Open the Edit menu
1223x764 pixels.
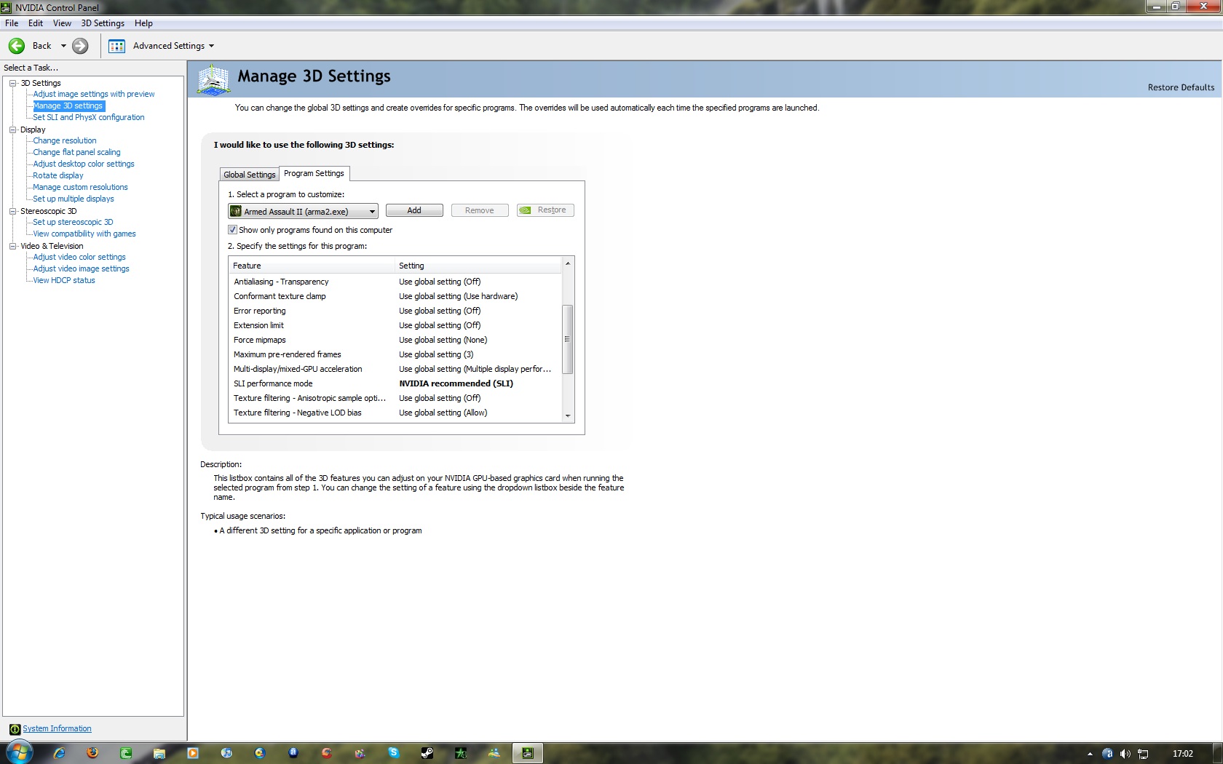(x=36, y=23)
